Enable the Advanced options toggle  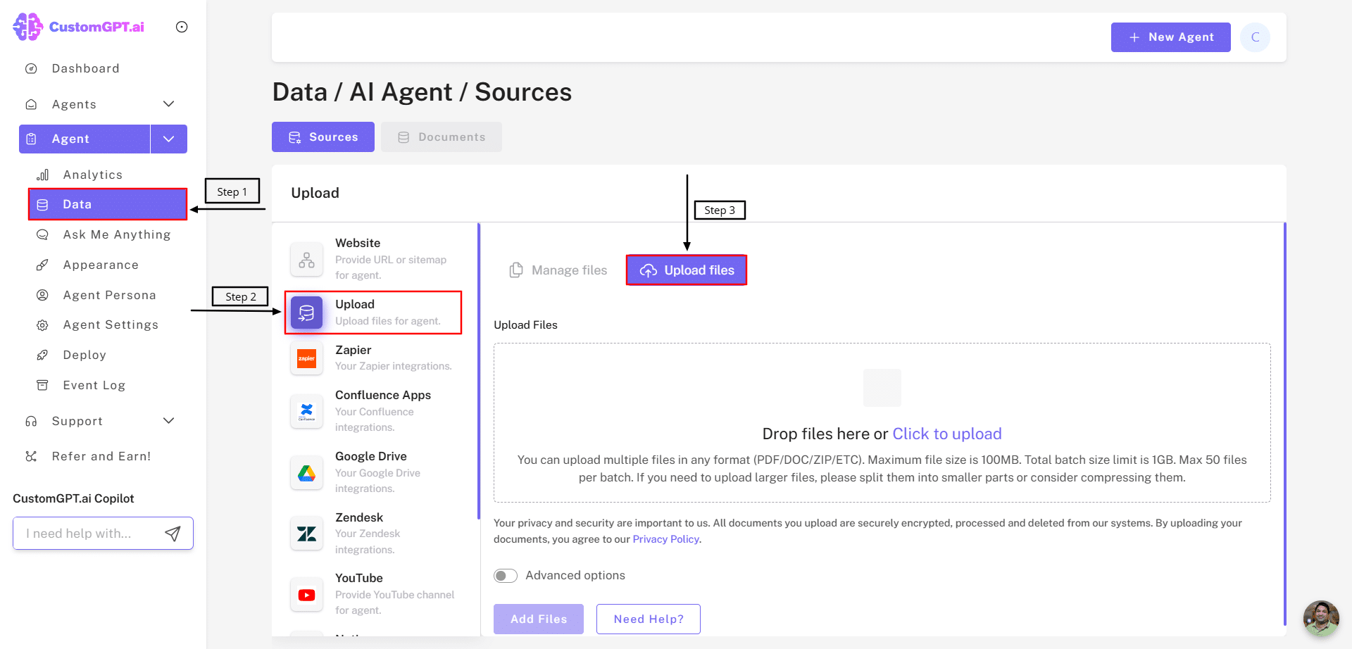pyautogui.click(x=506, y=576)
